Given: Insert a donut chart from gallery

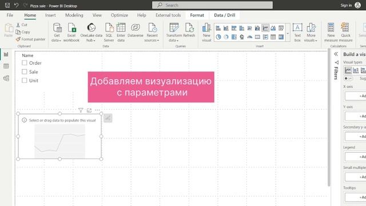Looking at the screenshot, I should click(226, 37).
